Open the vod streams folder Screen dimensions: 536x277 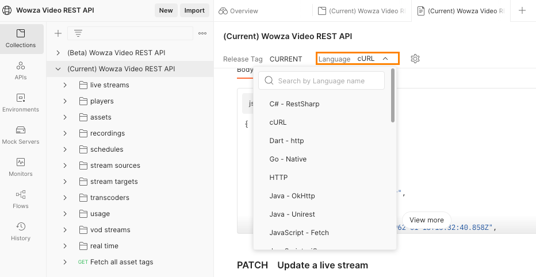pyautogui.click(x=110, y=229)
